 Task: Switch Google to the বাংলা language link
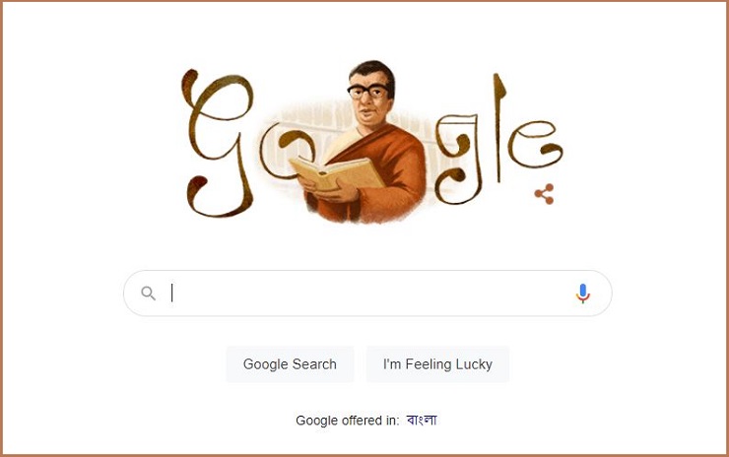pos(422,420)
